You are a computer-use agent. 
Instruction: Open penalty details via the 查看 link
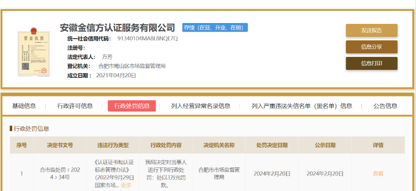coord(378,174)
